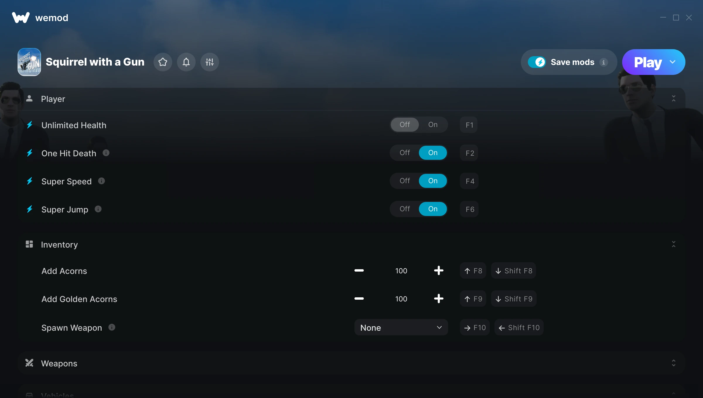Show info for Super Speed
Screen dimensions: 703x398
(101, 181)
